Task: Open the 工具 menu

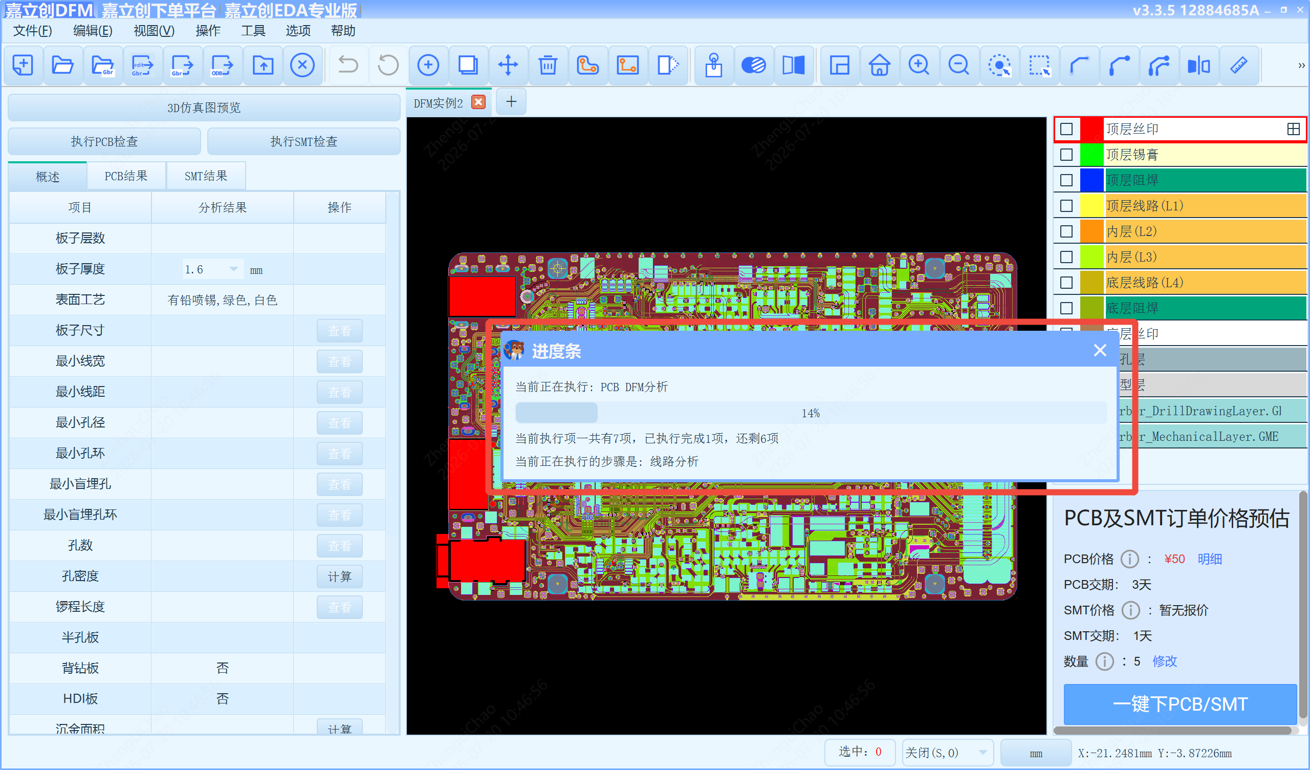Action: pyautogui.click(x=253, y=31)
